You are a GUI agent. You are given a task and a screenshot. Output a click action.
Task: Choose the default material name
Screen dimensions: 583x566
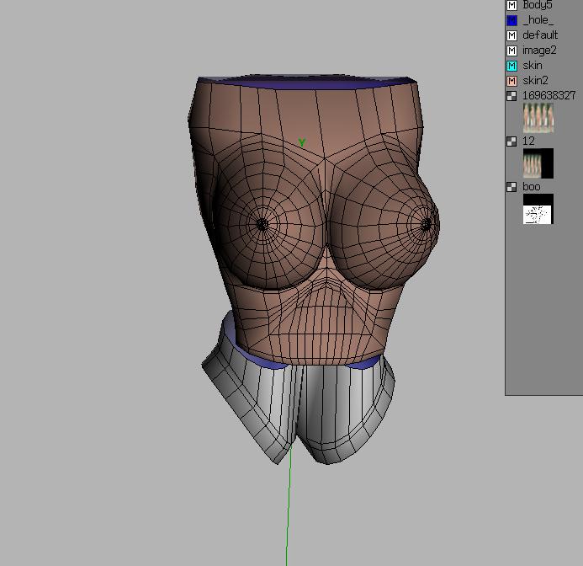pos(539,35)
